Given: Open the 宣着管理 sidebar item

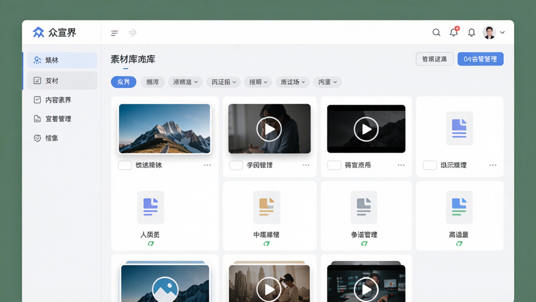Looking at the screenshot, I should [x=62, y=119].
